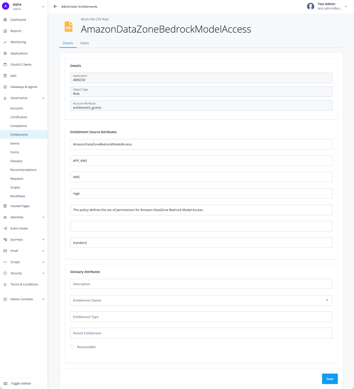Click the back arrow beside Administer Entitlements
The image size is (354, 389).
[x=55, y=7]
